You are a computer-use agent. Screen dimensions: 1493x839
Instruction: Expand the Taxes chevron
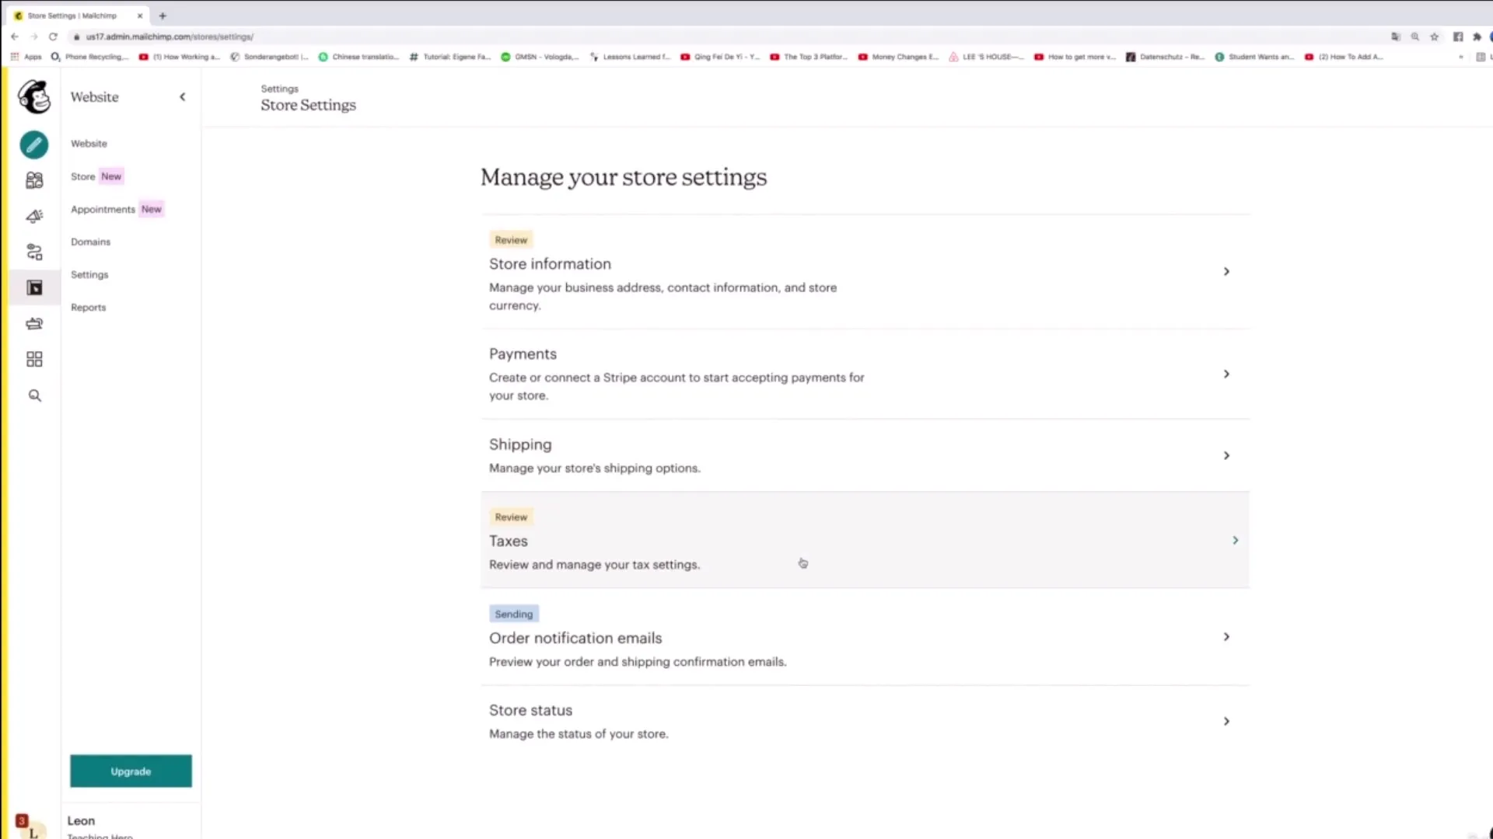[x=1235, y=541]
